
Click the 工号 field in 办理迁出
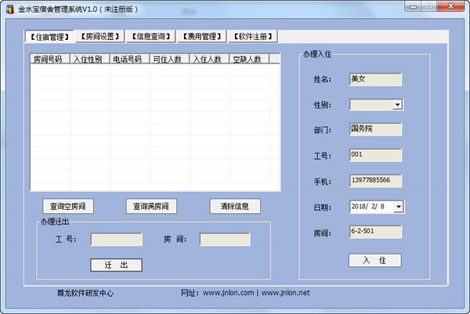click(117, 240)
